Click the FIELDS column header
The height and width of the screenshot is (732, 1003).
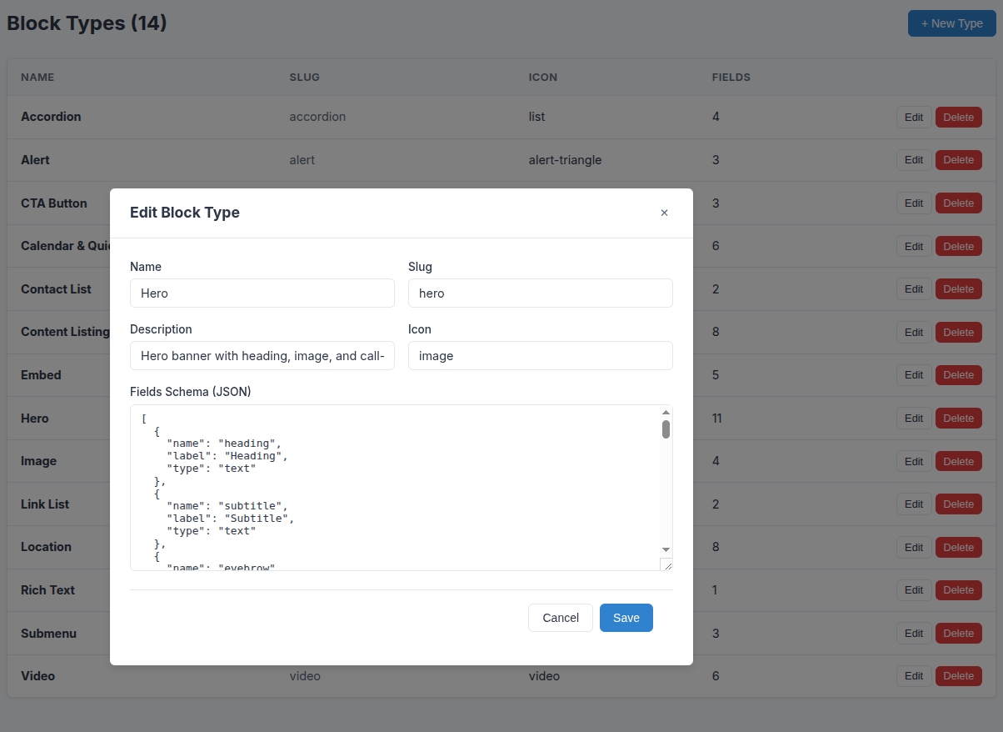(x=731, y=77)
